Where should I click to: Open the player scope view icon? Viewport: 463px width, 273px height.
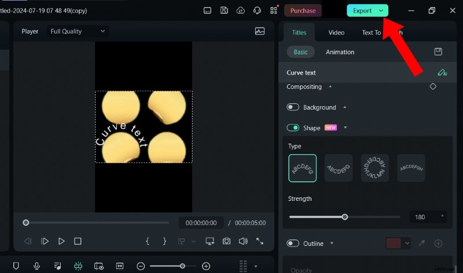click(x=259, y=31)
